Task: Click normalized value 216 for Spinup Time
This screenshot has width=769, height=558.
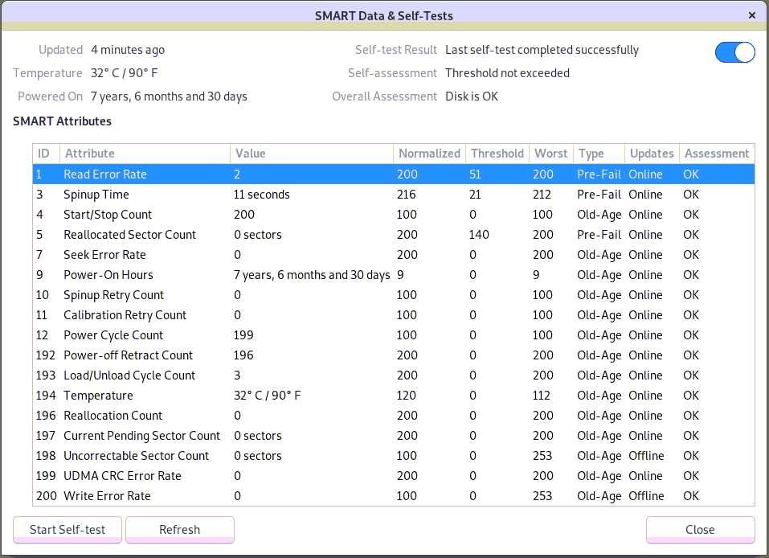Action: pyautogui.click(x=406, y=195)
